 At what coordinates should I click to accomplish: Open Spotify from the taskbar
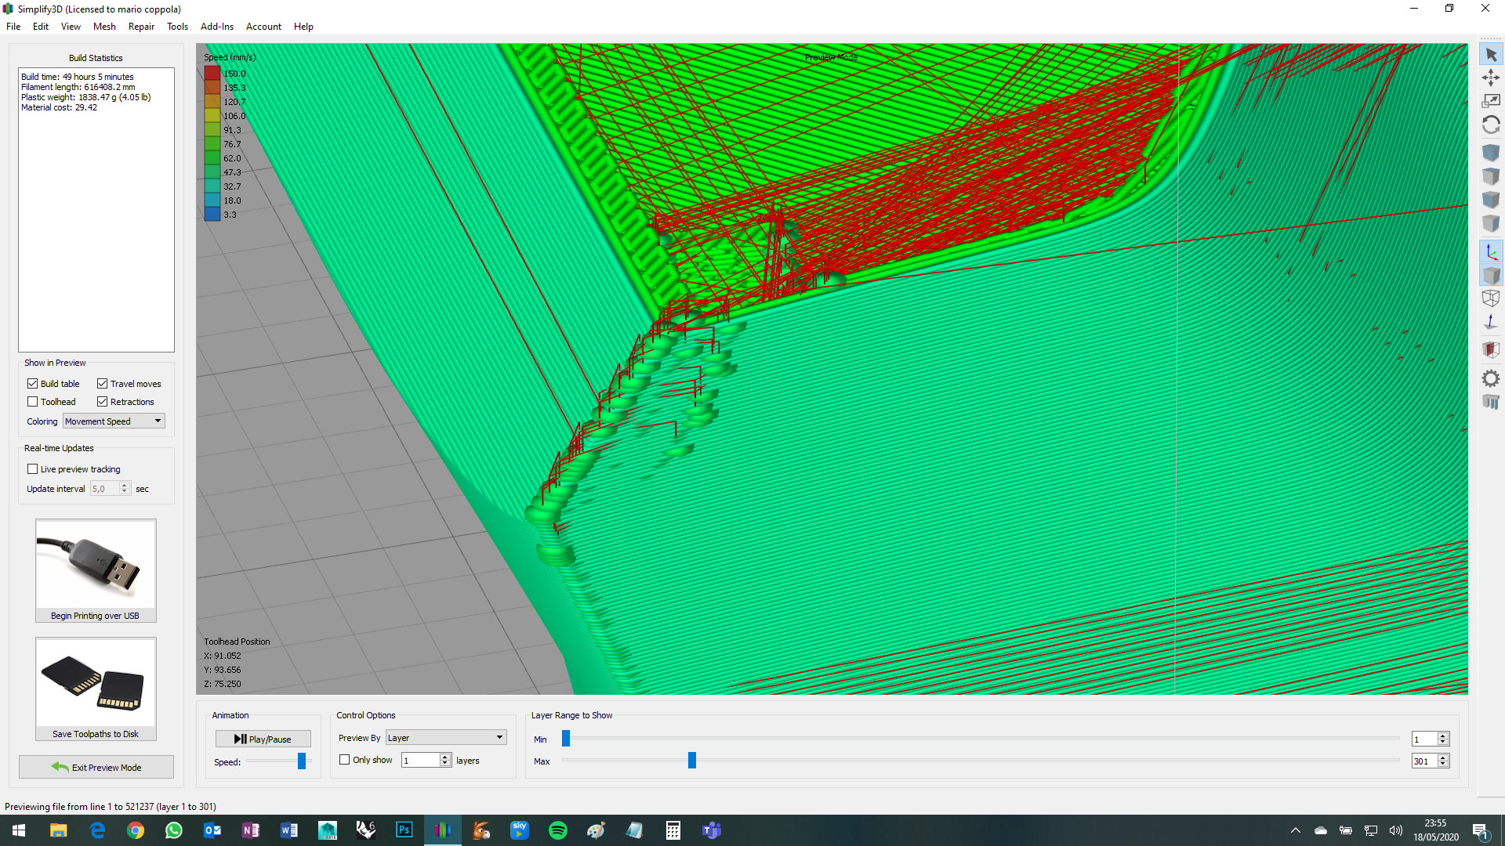click(x=558, y=830)
